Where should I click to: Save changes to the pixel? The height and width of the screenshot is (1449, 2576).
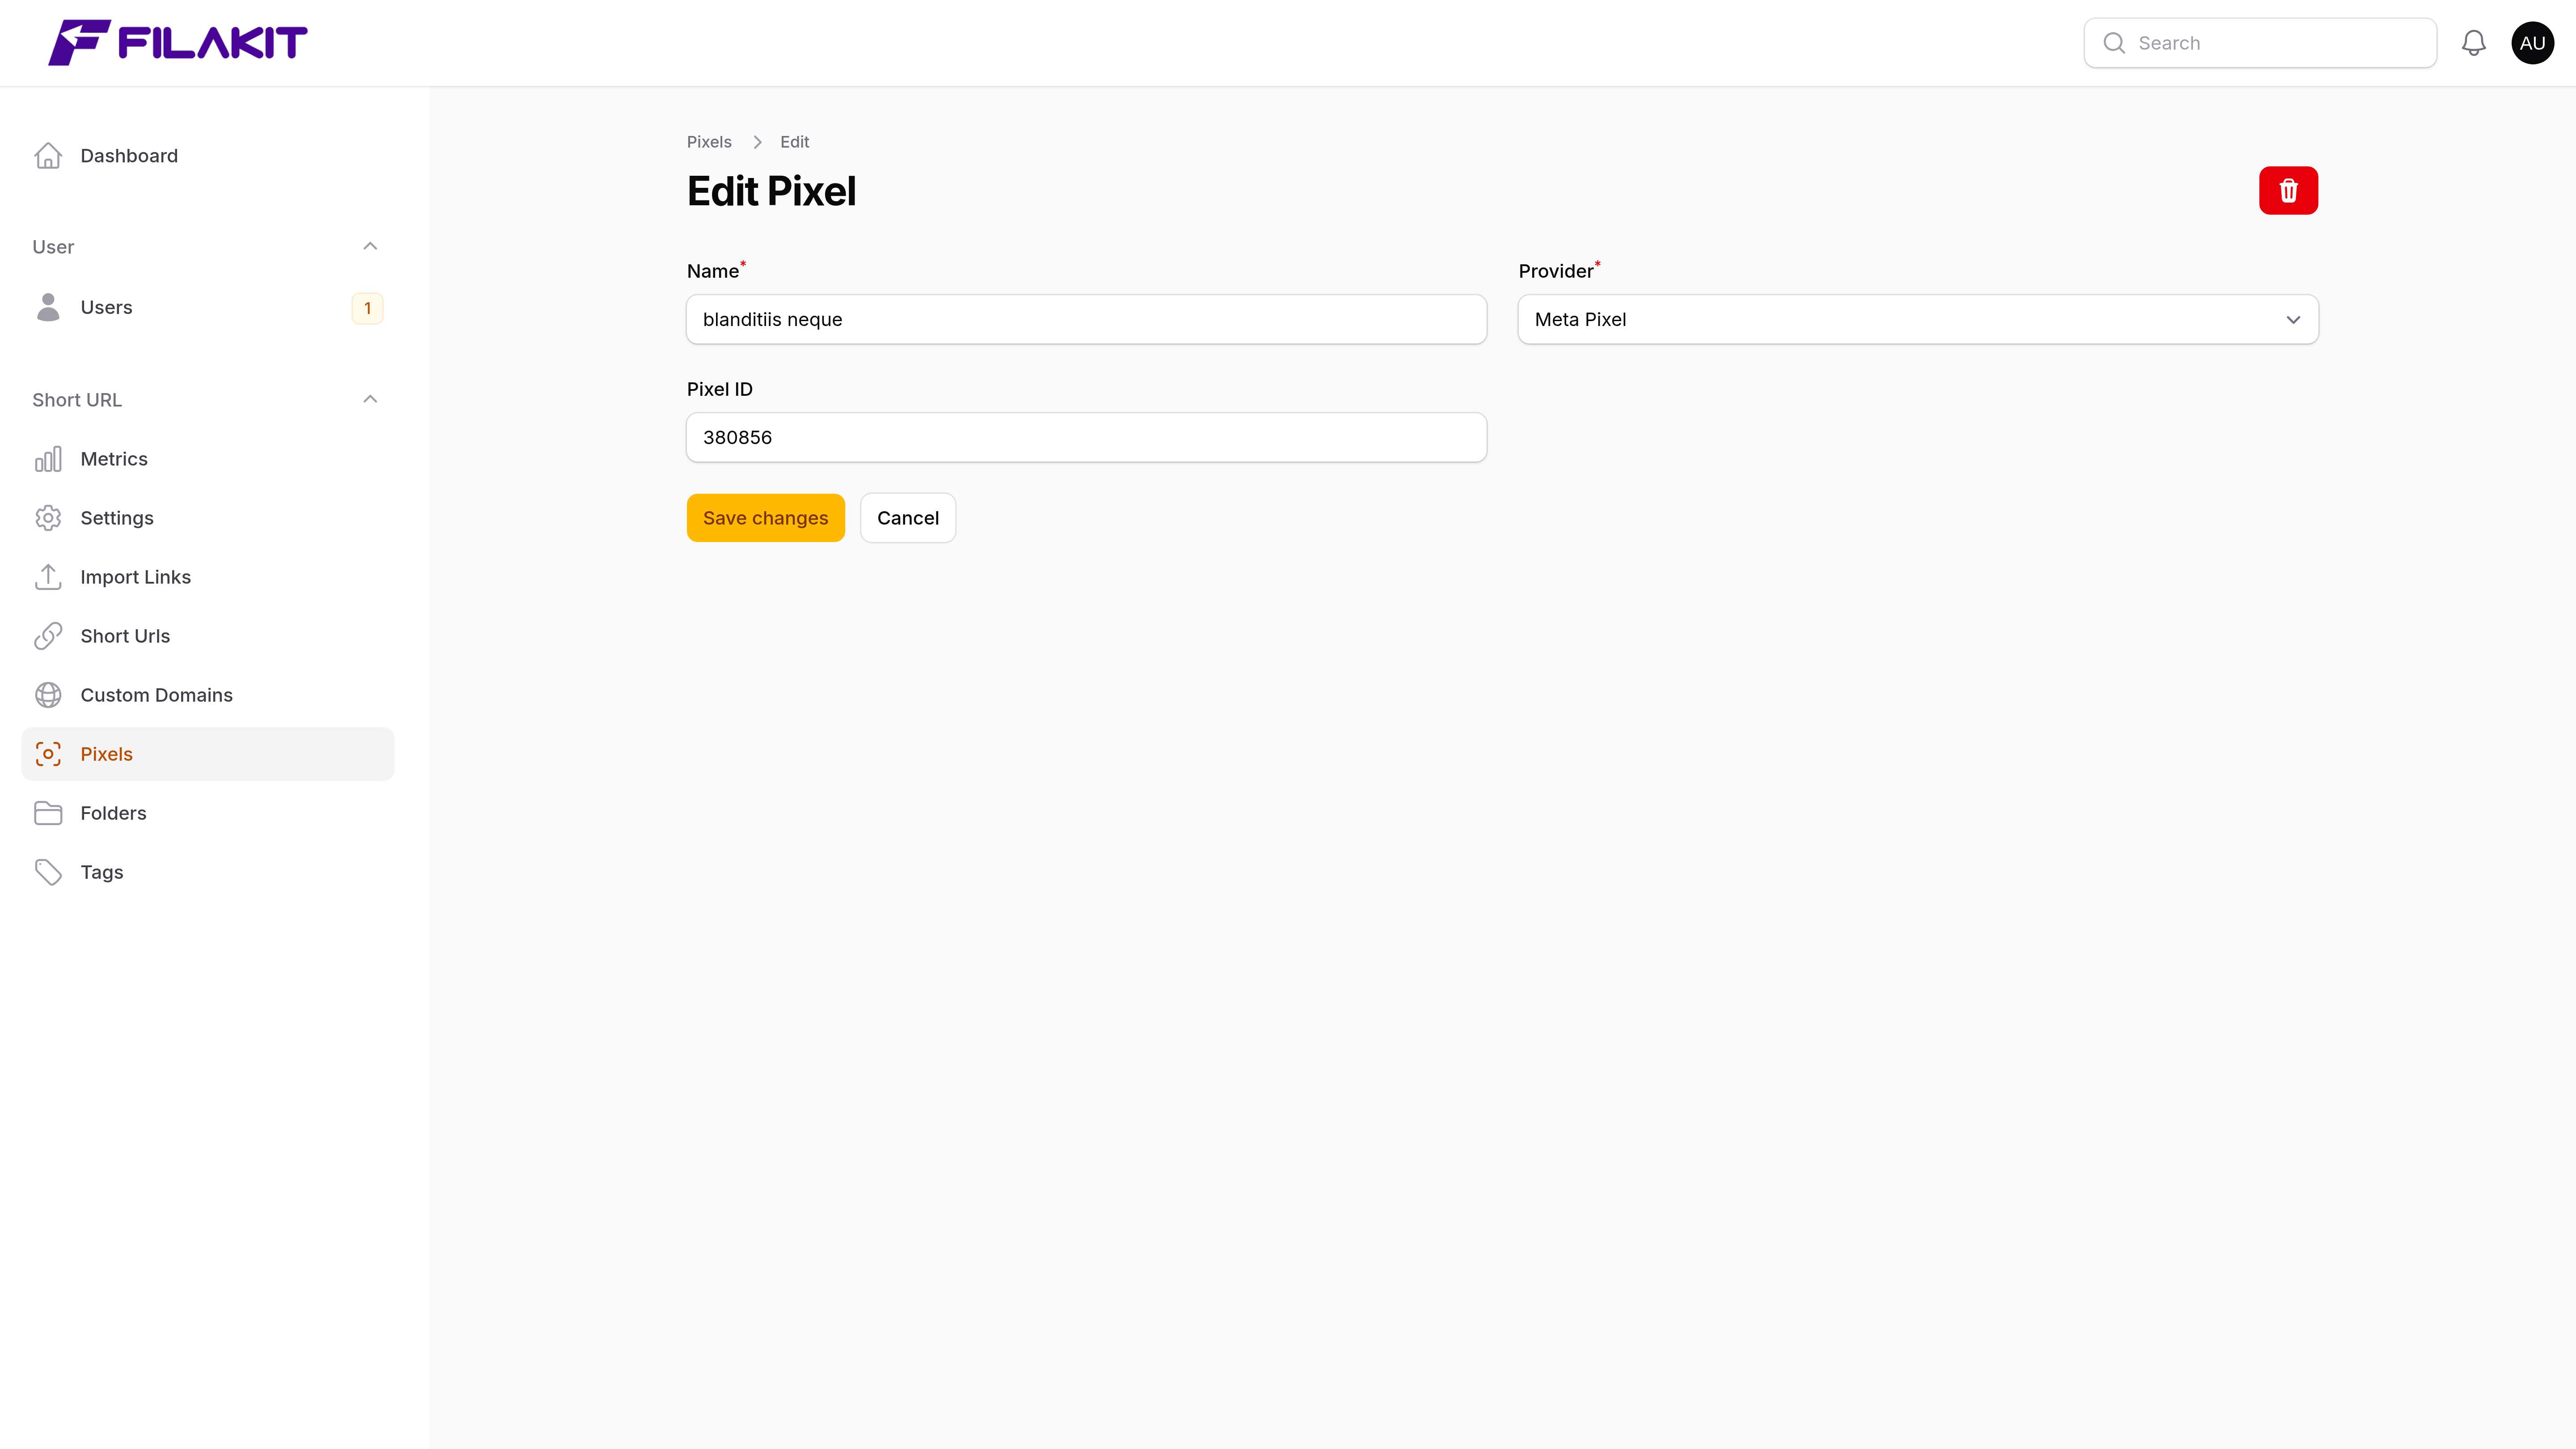[x=765, y=518]
